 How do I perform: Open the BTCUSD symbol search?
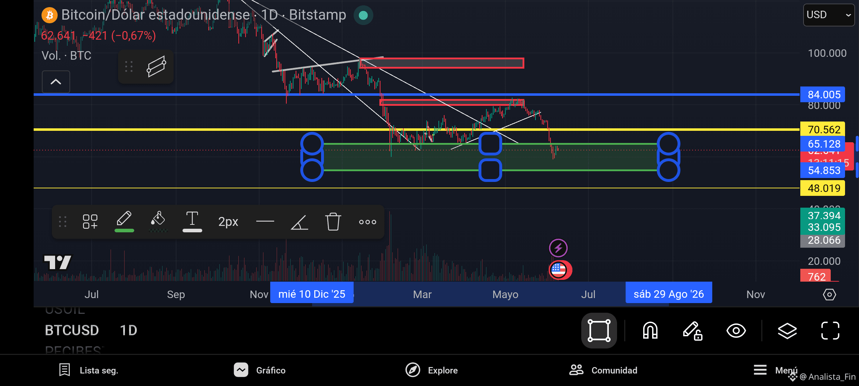point(72,331)
